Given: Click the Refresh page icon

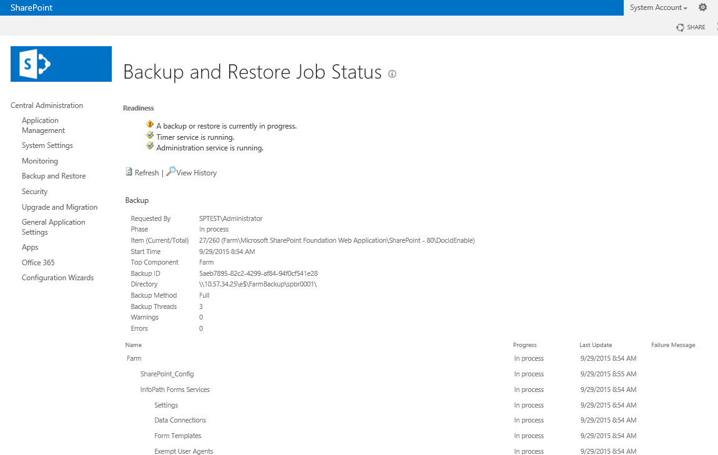Looking at the screenshot, I should pos(129,172).
